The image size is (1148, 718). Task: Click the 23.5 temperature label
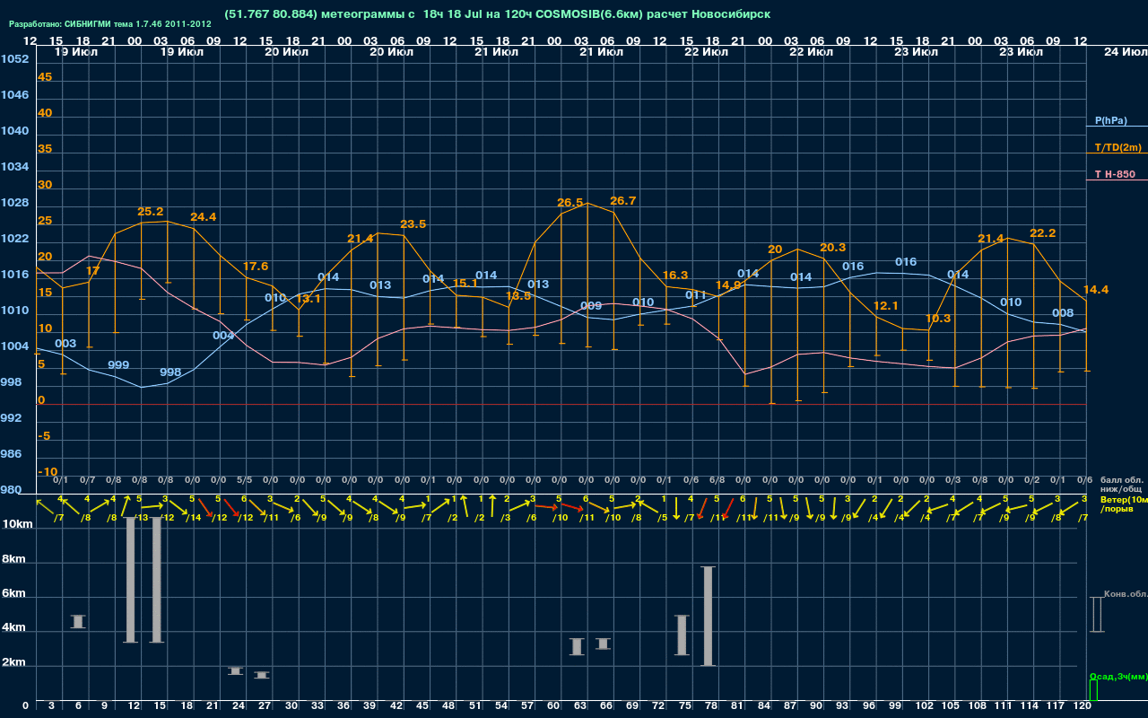point(413,224)
